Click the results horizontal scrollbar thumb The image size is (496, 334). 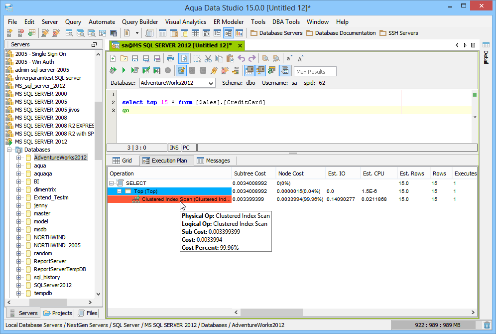(272, 313)
